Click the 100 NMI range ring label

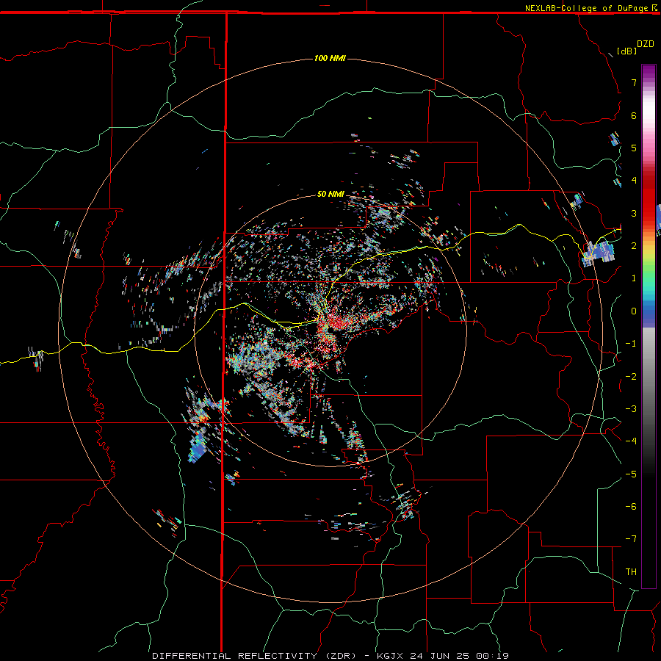click(x=330, y=58)
